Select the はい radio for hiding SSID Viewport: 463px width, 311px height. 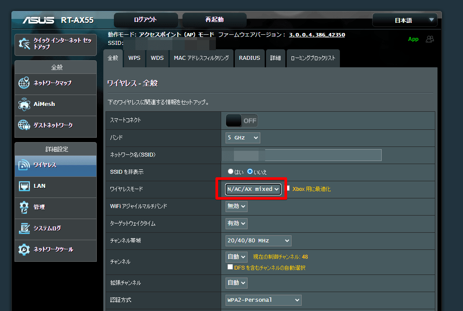230,172
